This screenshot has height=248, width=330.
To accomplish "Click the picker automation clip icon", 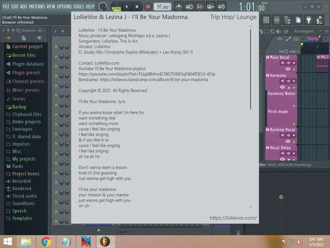I will coord(288,39).
